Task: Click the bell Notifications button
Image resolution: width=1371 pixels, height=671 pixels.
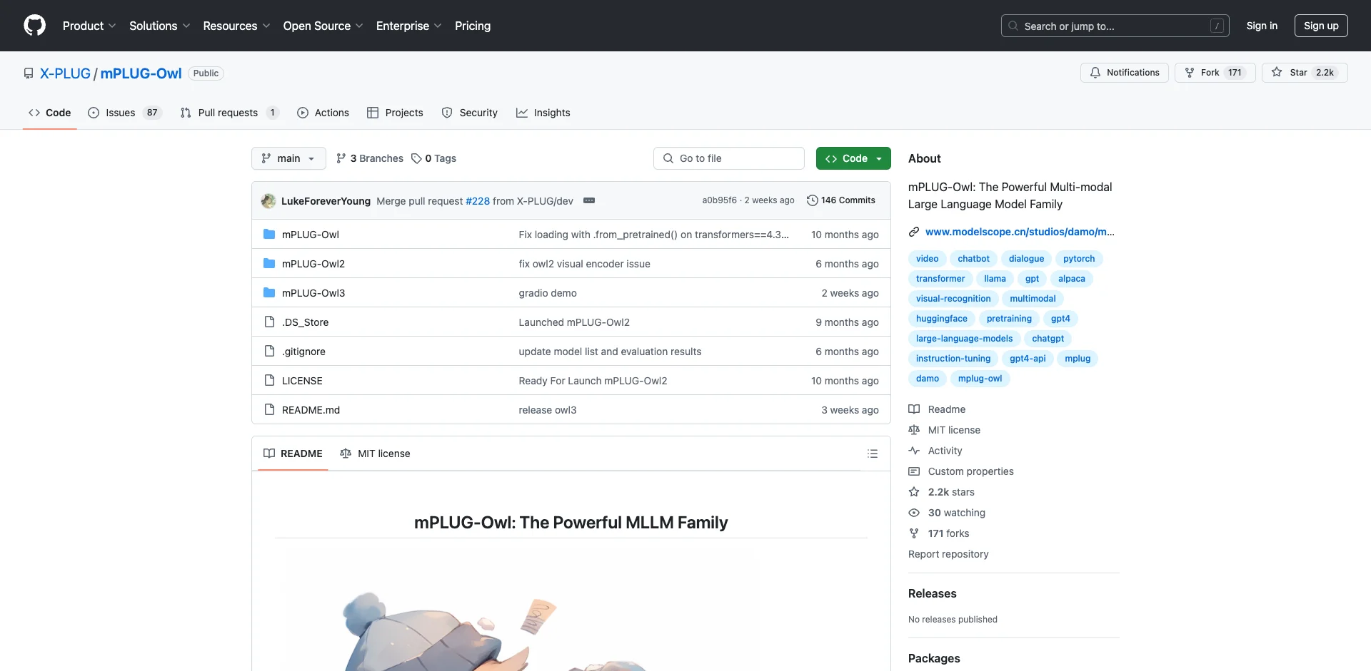Action: (x=1124, y=73)
